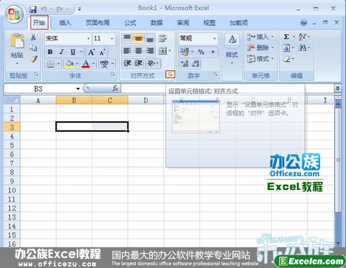Expand the Name Box dropdown arrow
The image size is (346, 268).
tap(78, 89)
